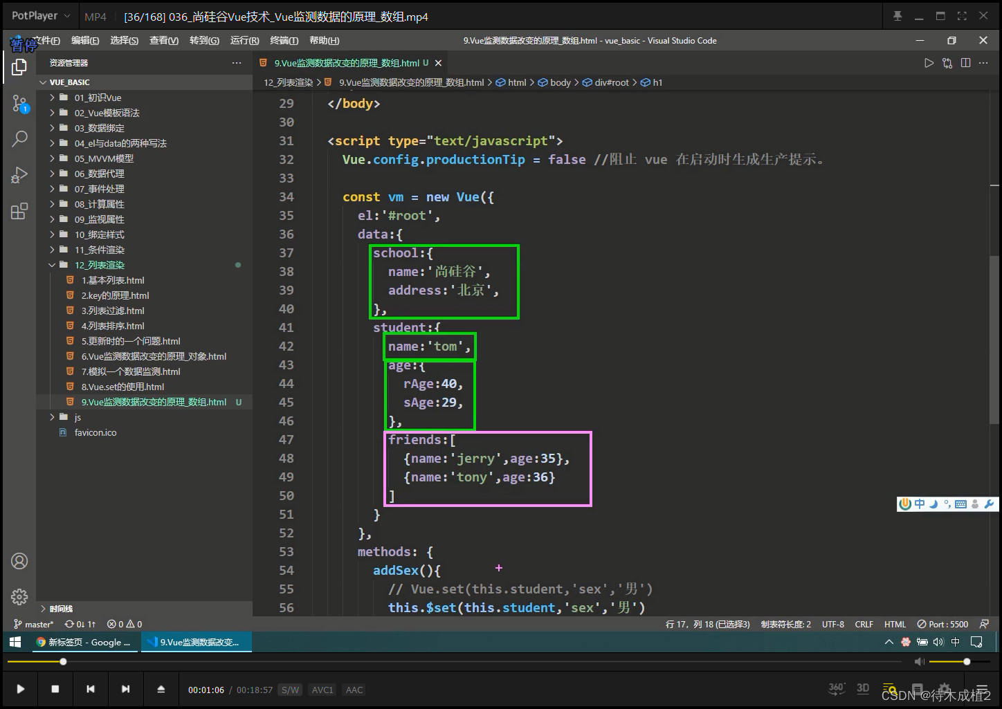Image resolution: width=1002 pixels, height=709 pixels.
Task: Toggle PotPlayer fullscreen mode
Action: (x=962, y=16)
